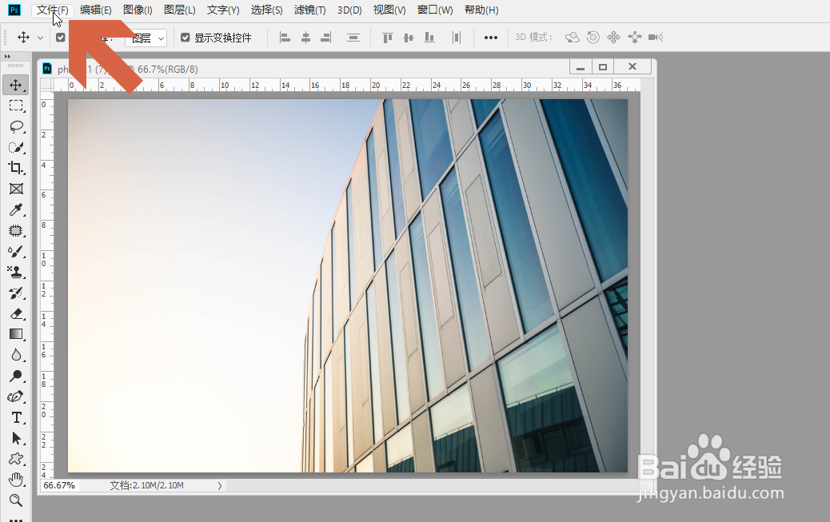
Task: Click align bottom edges icon
Action: pyautogui.click(x=429, y=38)
